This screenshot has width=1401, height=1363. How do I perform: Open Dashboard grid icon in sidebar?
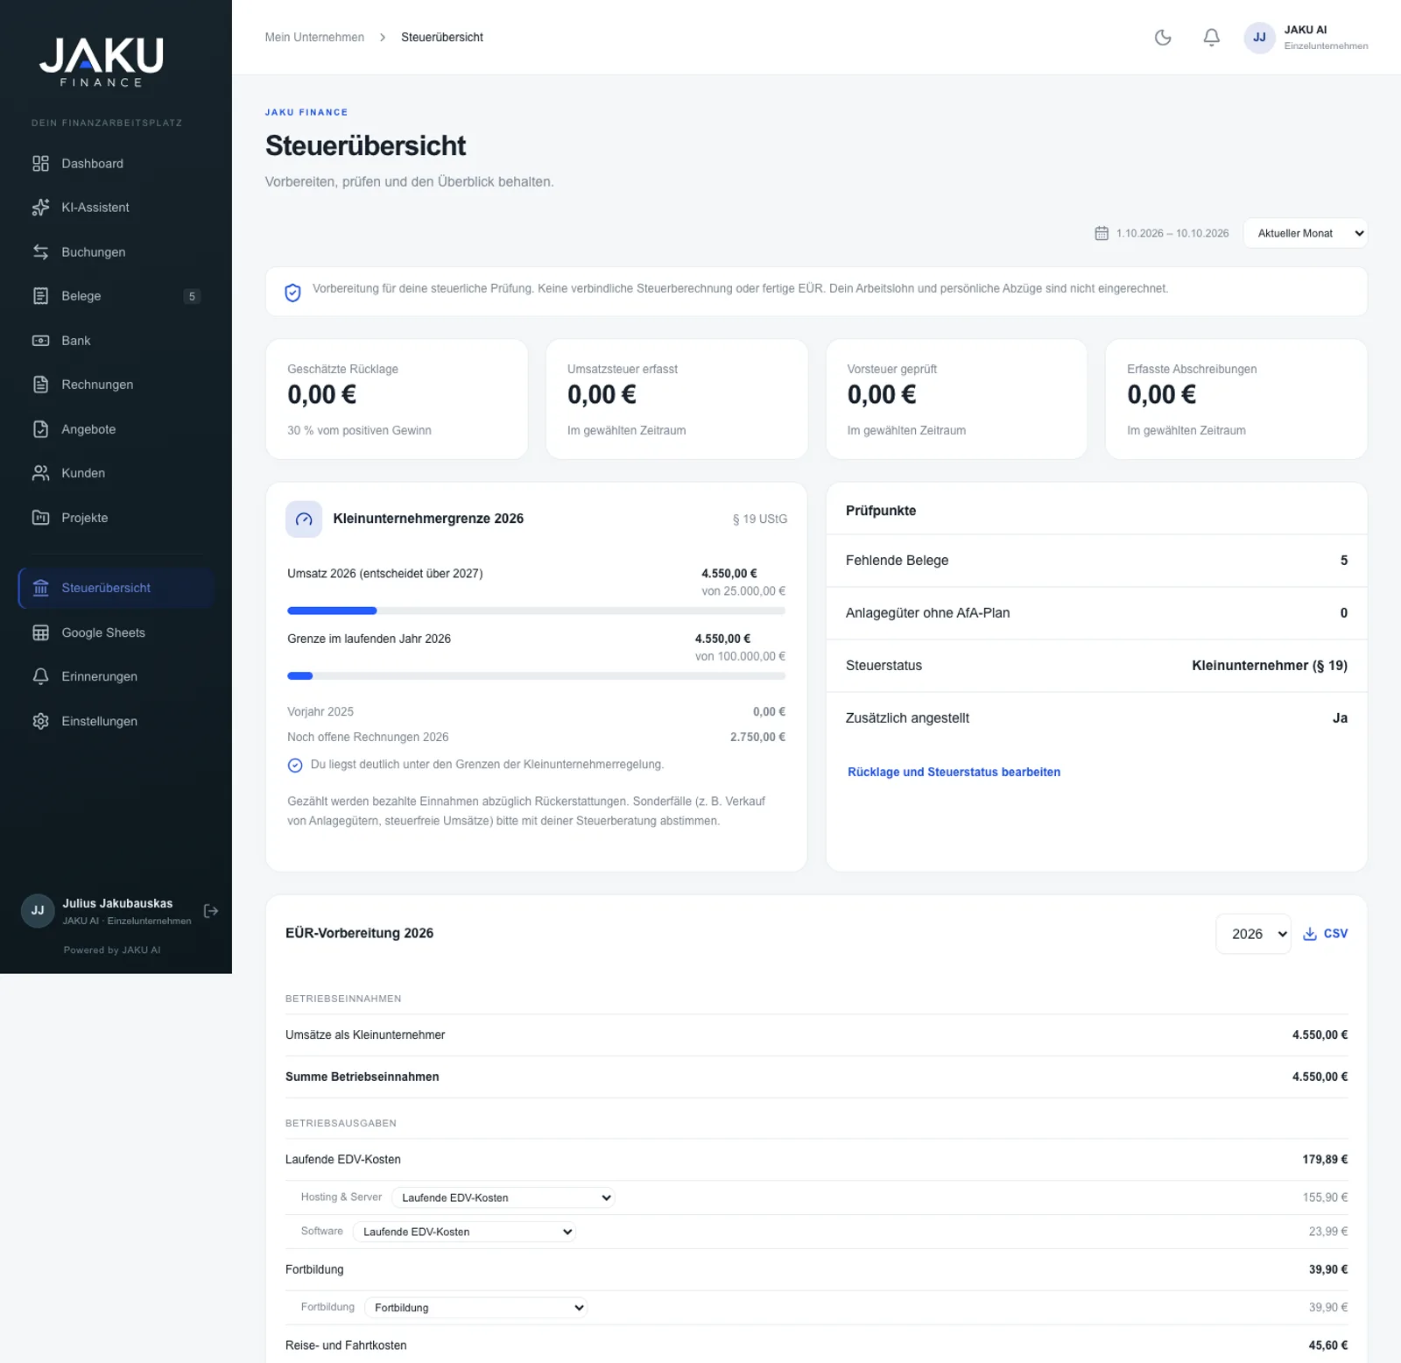click(x=40, y=164)
